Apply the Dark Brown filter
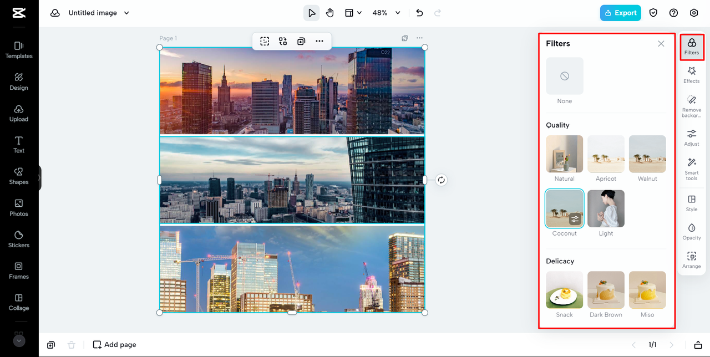Image resolution: width=710 pixels, height=357 pixels. 606,290
